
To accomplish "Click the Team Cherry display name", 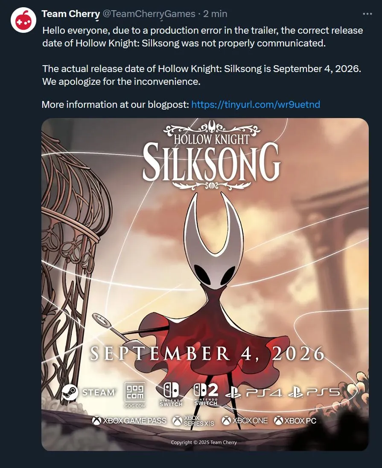I will (70, 14).
